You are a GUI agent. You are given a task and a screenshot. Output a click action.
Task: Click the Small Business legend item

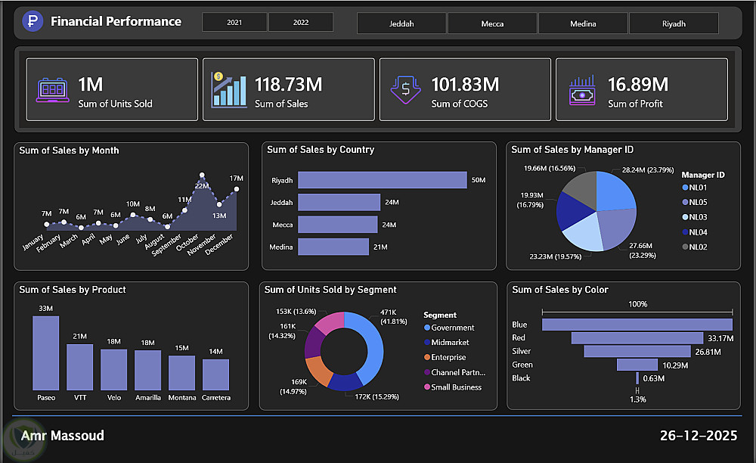(x=453, y=387)
